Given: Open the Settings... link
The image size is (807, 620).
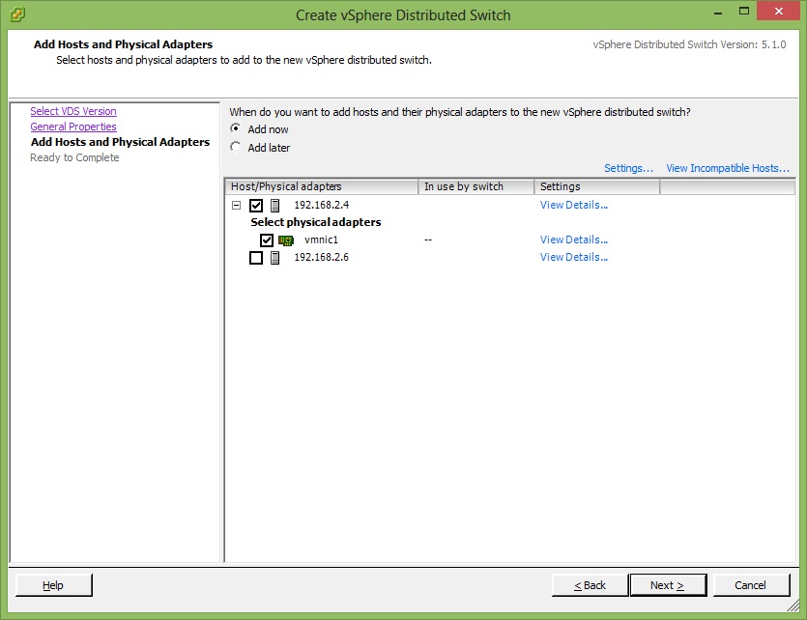Looking at the screenshot, I should [x=628, y=169].
